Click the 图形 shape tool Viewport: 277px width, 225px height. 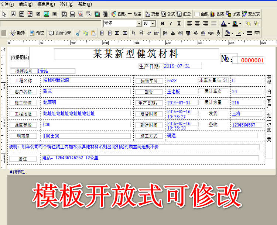click(x=119, y=14)
